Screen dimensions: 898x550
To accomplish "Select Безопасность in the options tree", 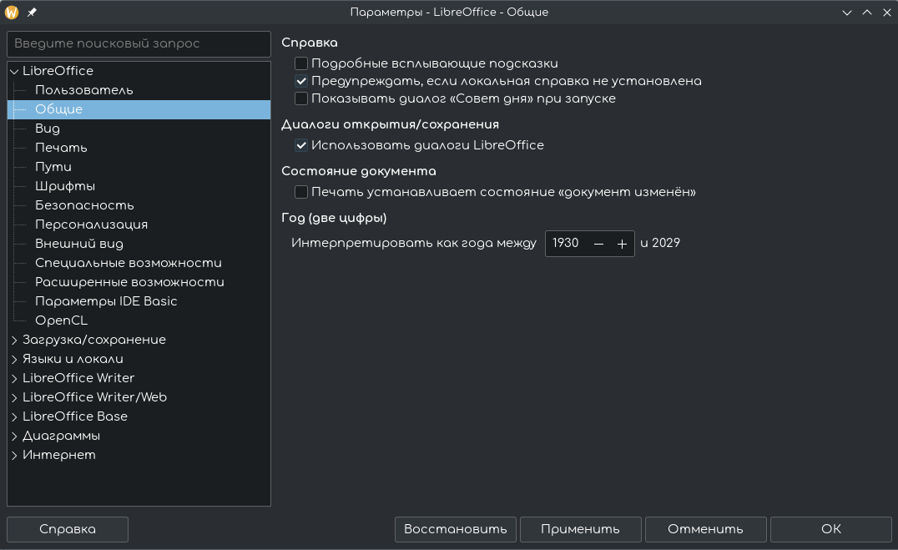I will tap(84, 205).
